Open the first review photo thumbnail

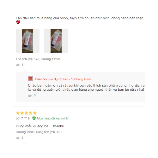27,41
